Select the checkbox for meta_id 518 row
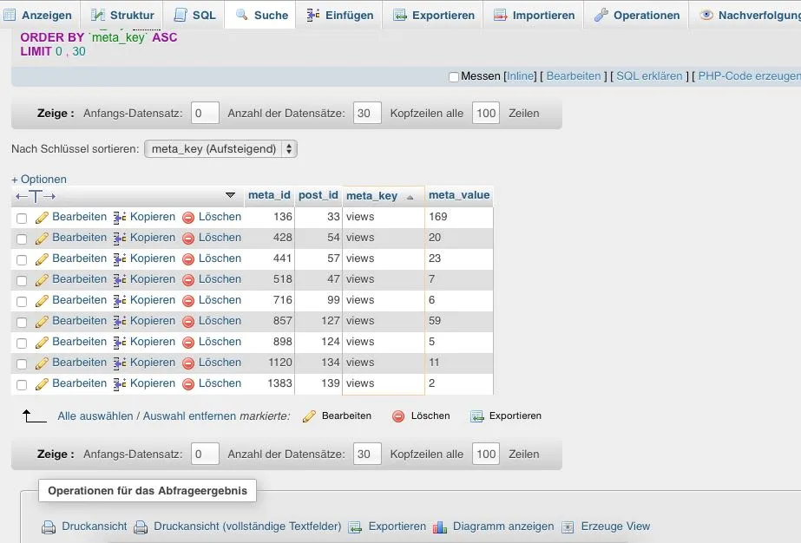 (x=22, y=280)
